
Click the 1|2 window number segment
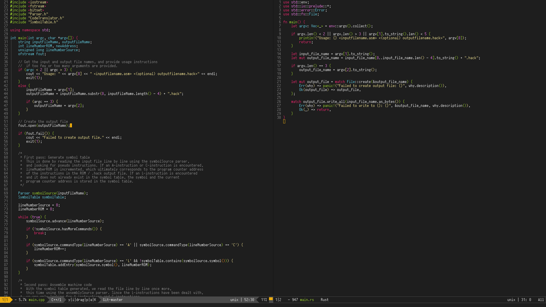point(278,300)
